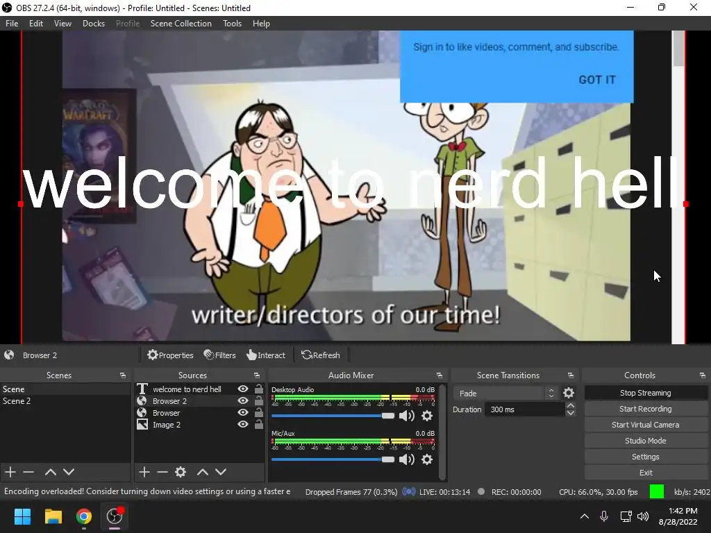Decrease transition duration with down arrow
Screen dimensions: 711x533
[x=571, y=413]
